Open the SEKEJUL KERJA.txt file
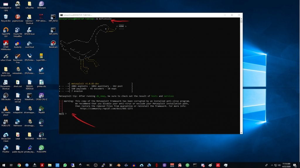The height and width of the screenshot is (168, 300). (30, 84)
